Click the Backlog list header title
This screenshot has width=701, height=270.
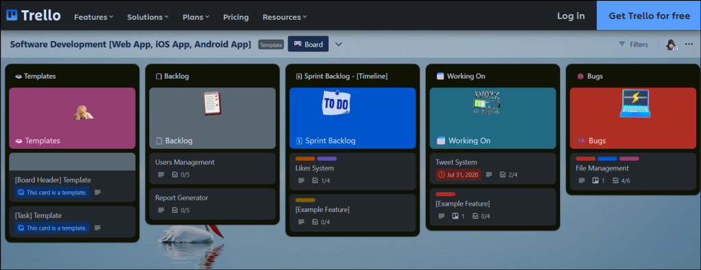[x=172, y=77]
